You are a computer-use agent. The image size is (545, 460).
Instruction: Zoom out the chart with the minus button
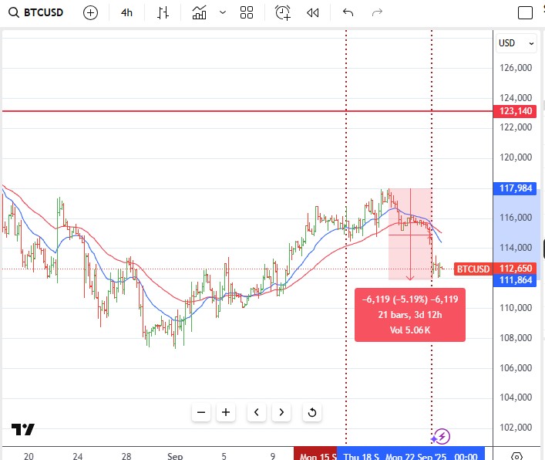(x=201, y=412)
